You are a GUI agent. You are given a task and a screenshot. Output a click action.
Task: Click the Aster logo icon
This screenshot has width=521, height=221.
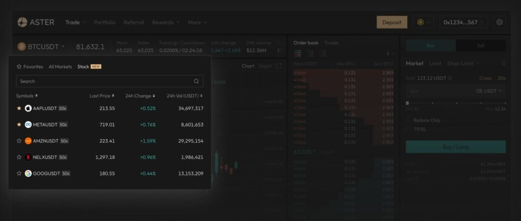pos(22,22)
